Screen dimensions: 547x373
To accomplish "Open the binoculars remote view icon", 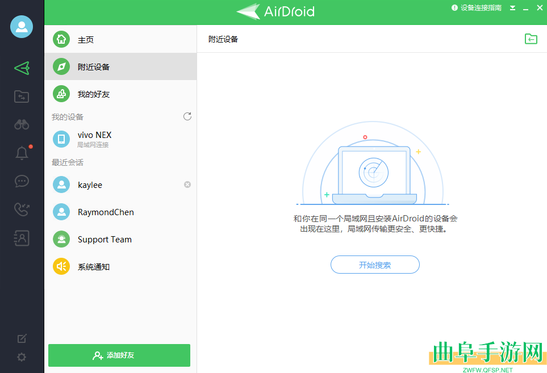I will 22,124.
